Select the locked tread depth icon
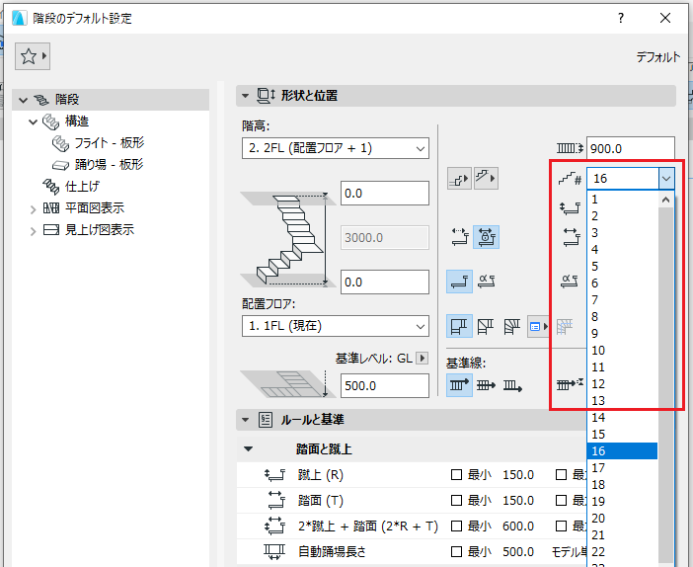Viewport: 693px width, 567px height. coord(486,237)
